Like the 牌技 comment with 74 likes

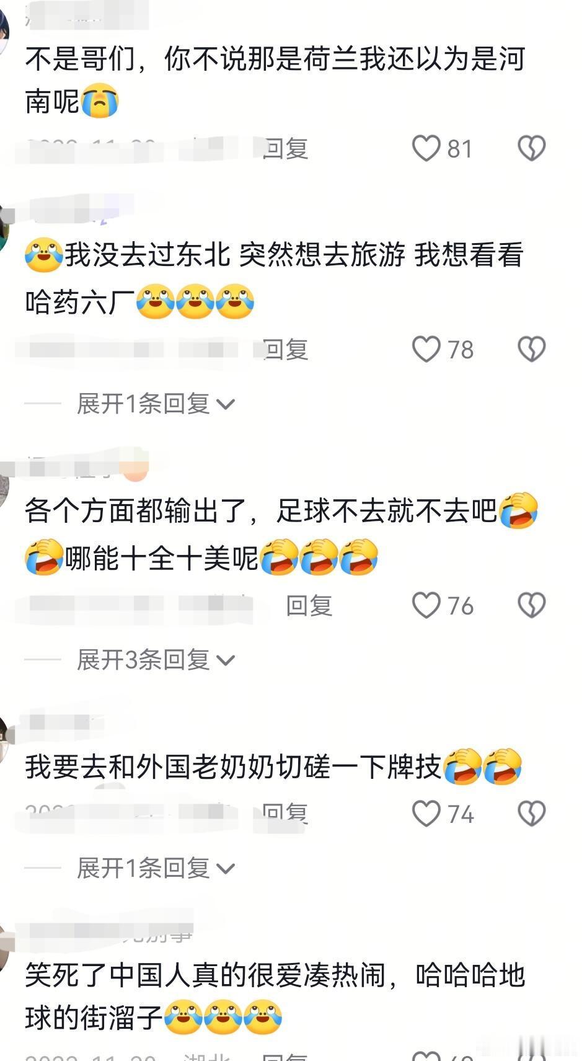(x=426, y=814)
